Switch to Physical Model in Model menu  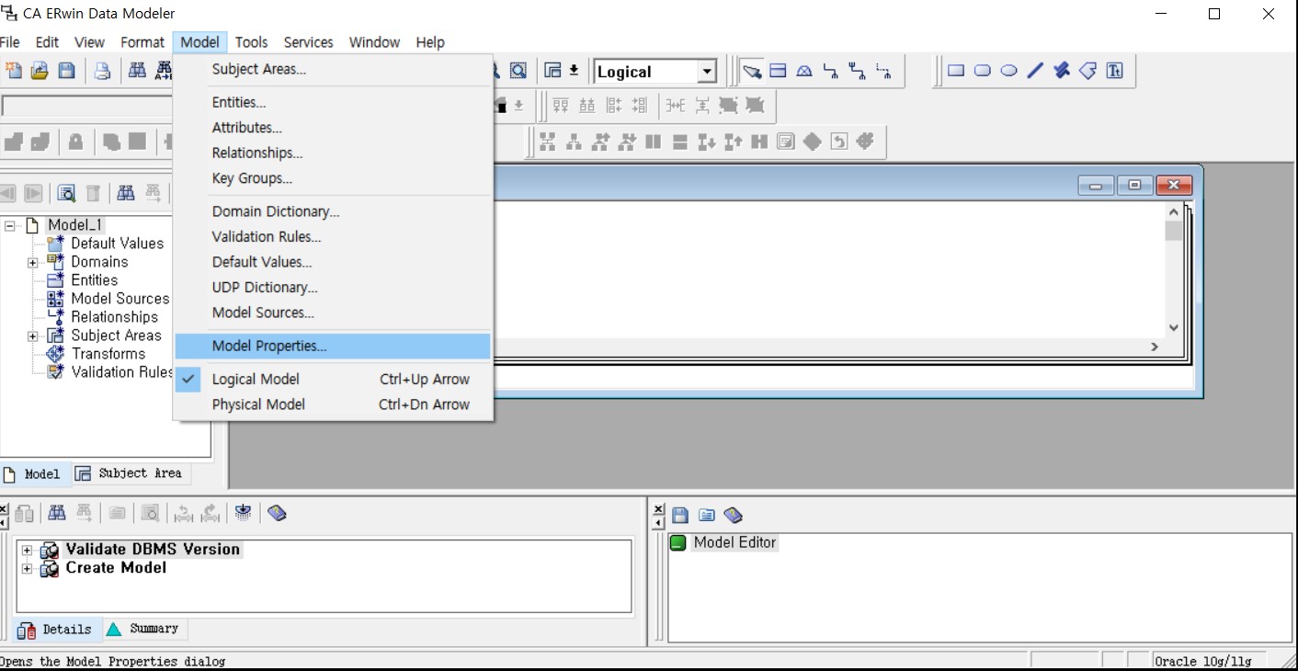pos(333,404)
